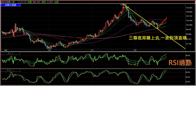Click year marker 112 on time axis
The height and width of the screenshot is (123, 196).
coord(135,50)
